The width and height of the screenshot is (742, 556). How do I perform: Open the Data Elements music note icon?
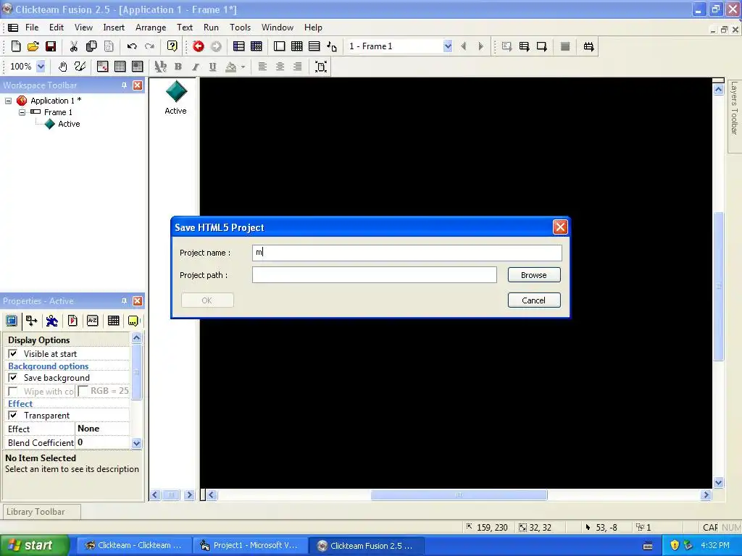(x=332, y=46)
